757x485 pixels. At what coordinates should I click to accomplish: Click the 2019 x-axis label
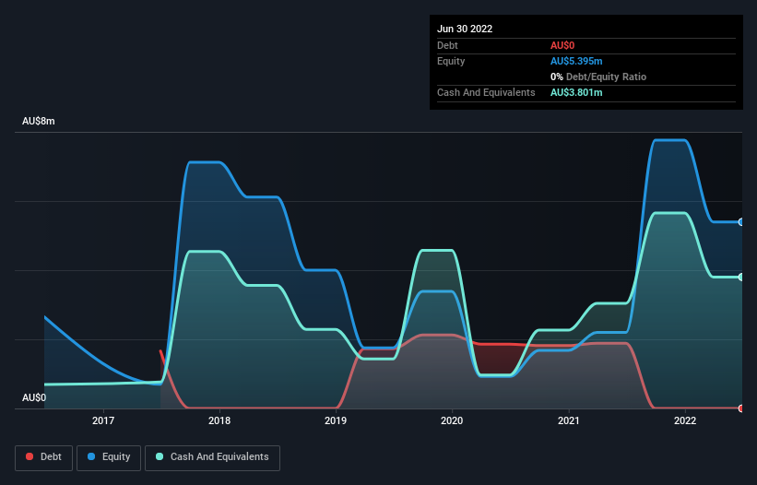pyautogui.click(x=336, y=420)
